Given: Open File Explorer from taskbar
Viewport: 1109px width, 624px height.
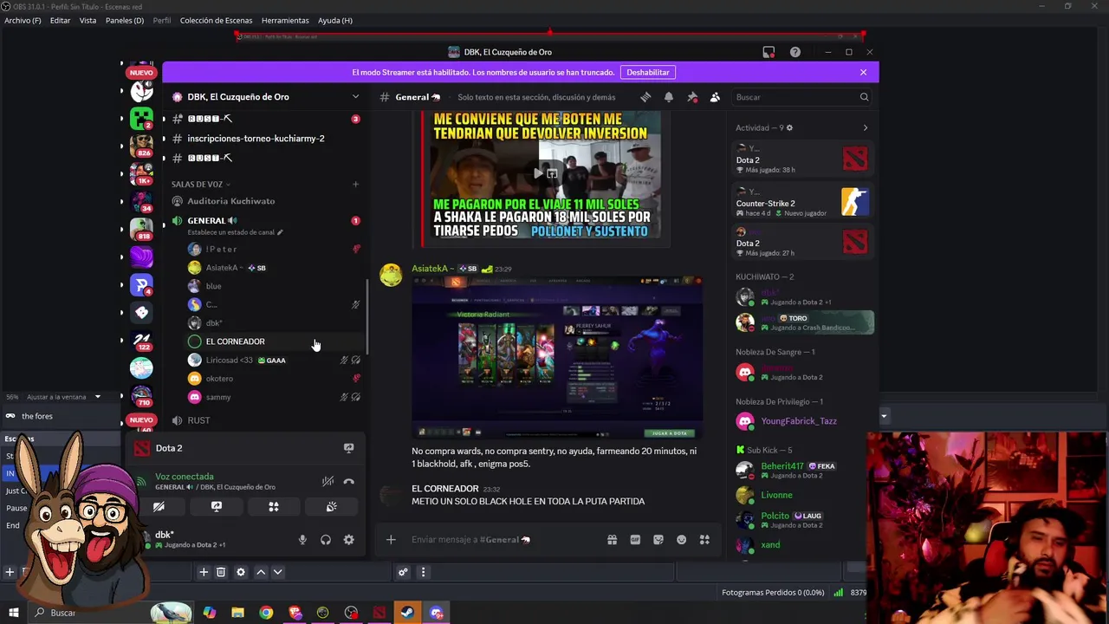Looking at the screenshot, I should (x=237, y=613).
